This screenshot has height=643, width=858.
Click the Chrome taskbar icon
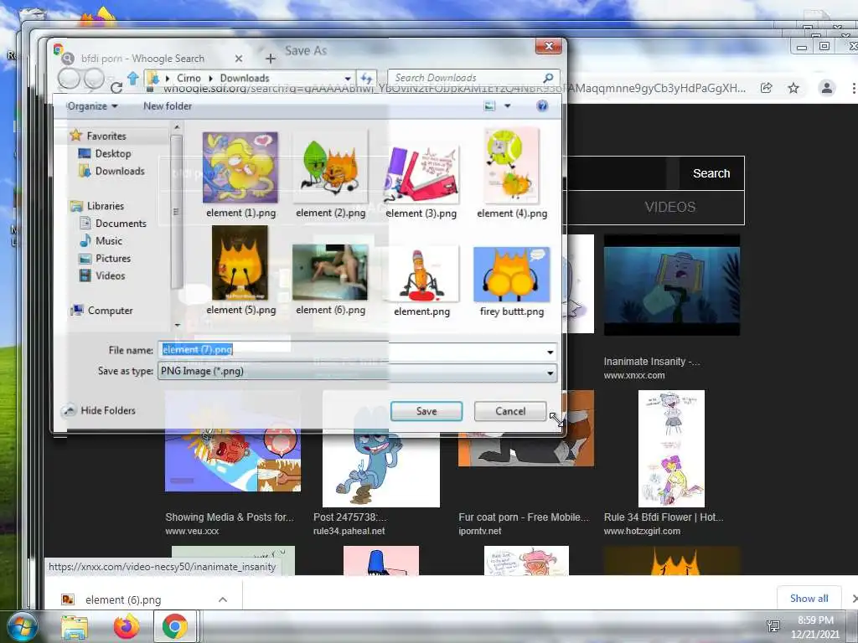[x=174, y=626]
